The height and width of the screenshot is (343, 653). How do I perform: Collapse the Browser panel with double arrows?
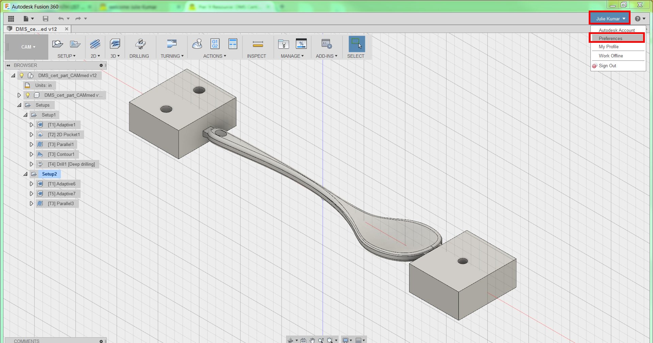9,65
